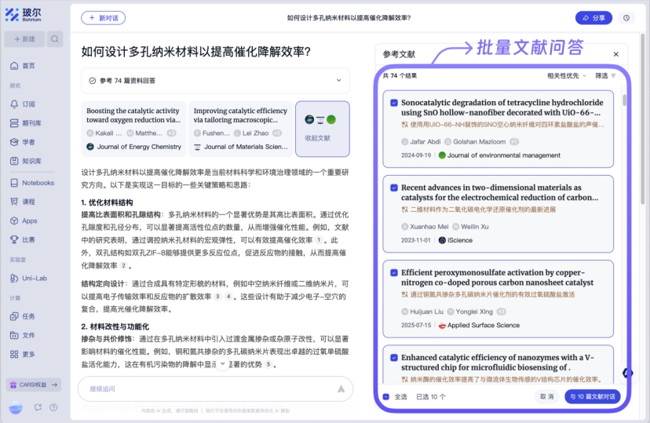
Task: Toggle the 全选 checkbox
Action: pyautogui.click(x=386, y=396)
